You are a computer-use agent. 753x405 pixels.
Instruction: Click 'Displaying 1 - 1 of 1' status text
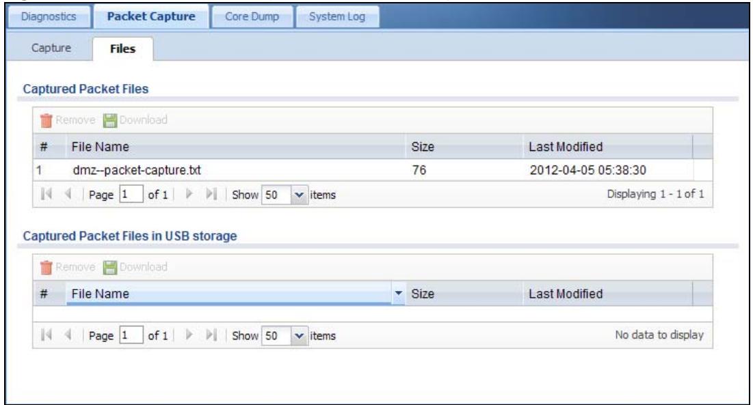(655, 194)
